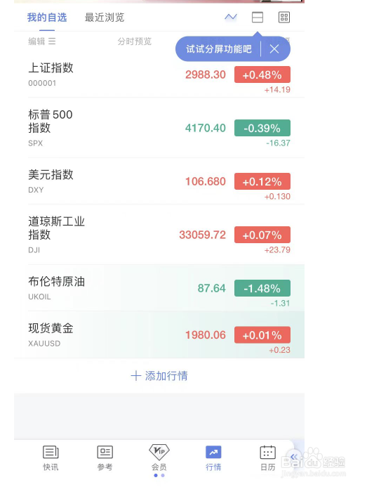
Task: Sort by the 分时预览 column header
Action: tap(134, 41)
